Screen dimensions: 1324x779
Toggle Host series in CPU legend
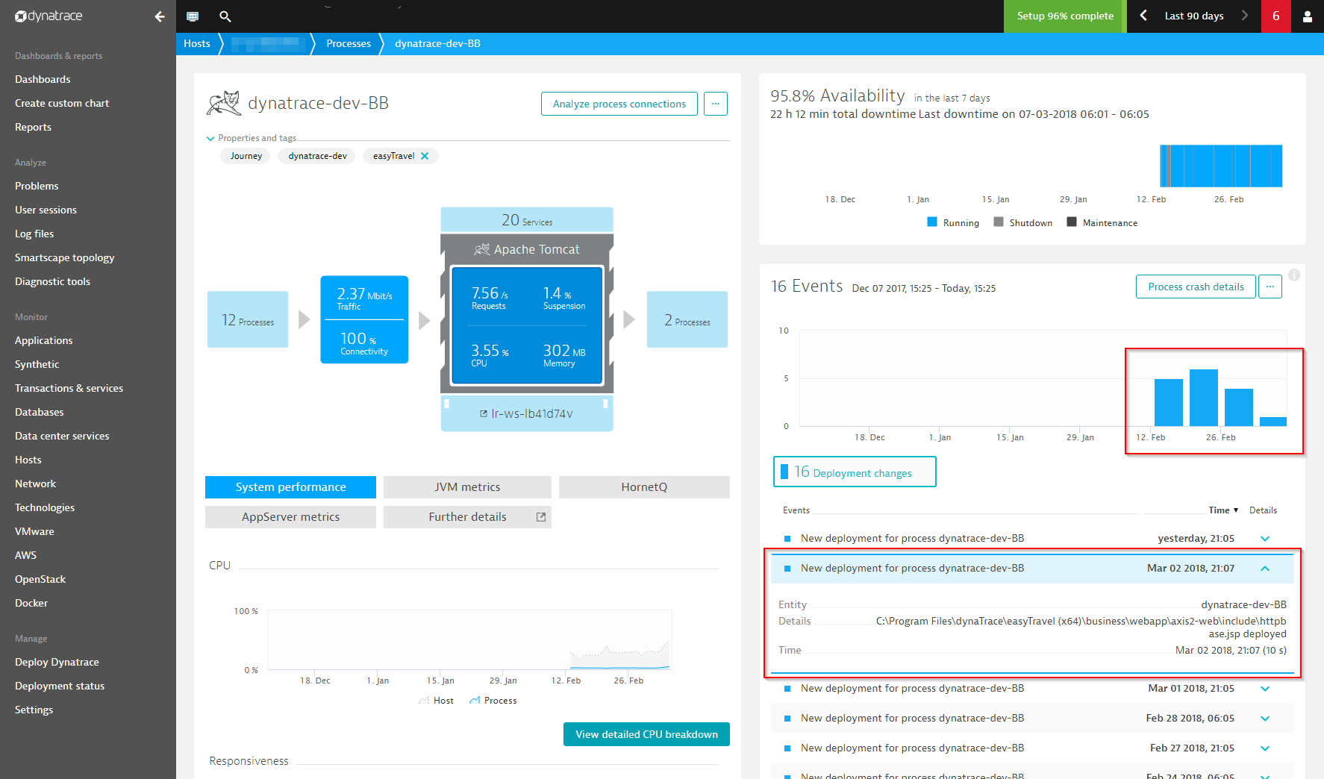(x=436, y=701)
